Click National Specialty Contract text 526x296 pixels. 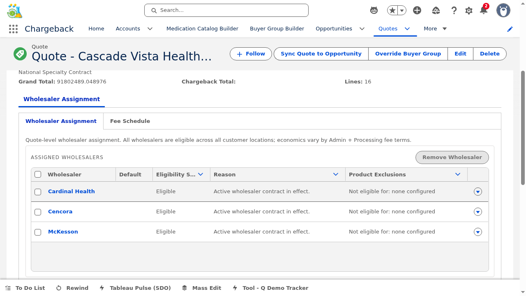(x=55, y=72)
